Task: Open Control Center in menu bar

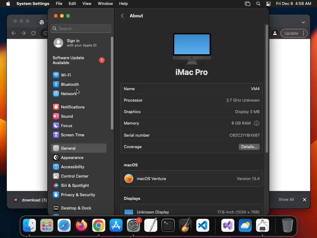Action: [x=268, y=4]
